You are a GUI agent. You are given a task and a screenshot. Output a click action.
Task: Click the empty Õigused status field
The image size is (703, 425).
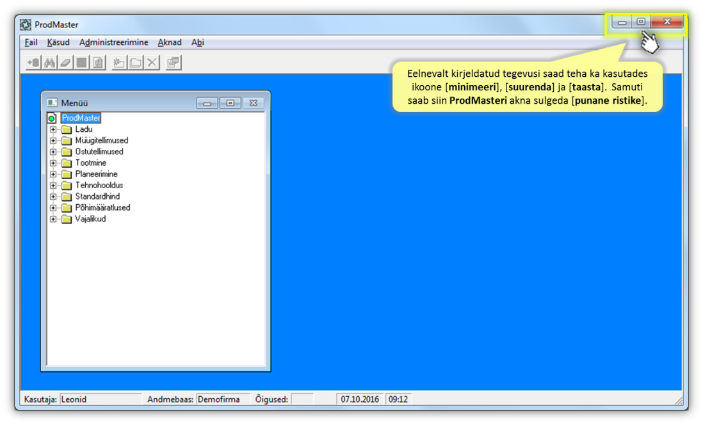(x=302, y=399)
